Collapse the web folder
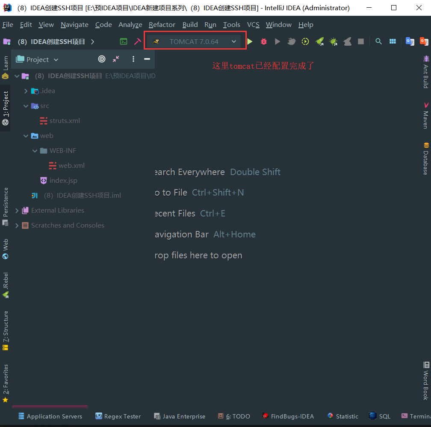 pos(26,136)
